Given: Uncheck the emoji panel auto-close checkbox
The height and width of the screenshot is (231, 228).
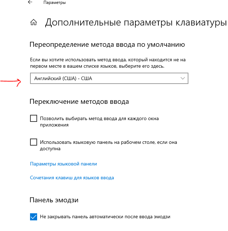Looking at the screenshot, I should 34,217.
